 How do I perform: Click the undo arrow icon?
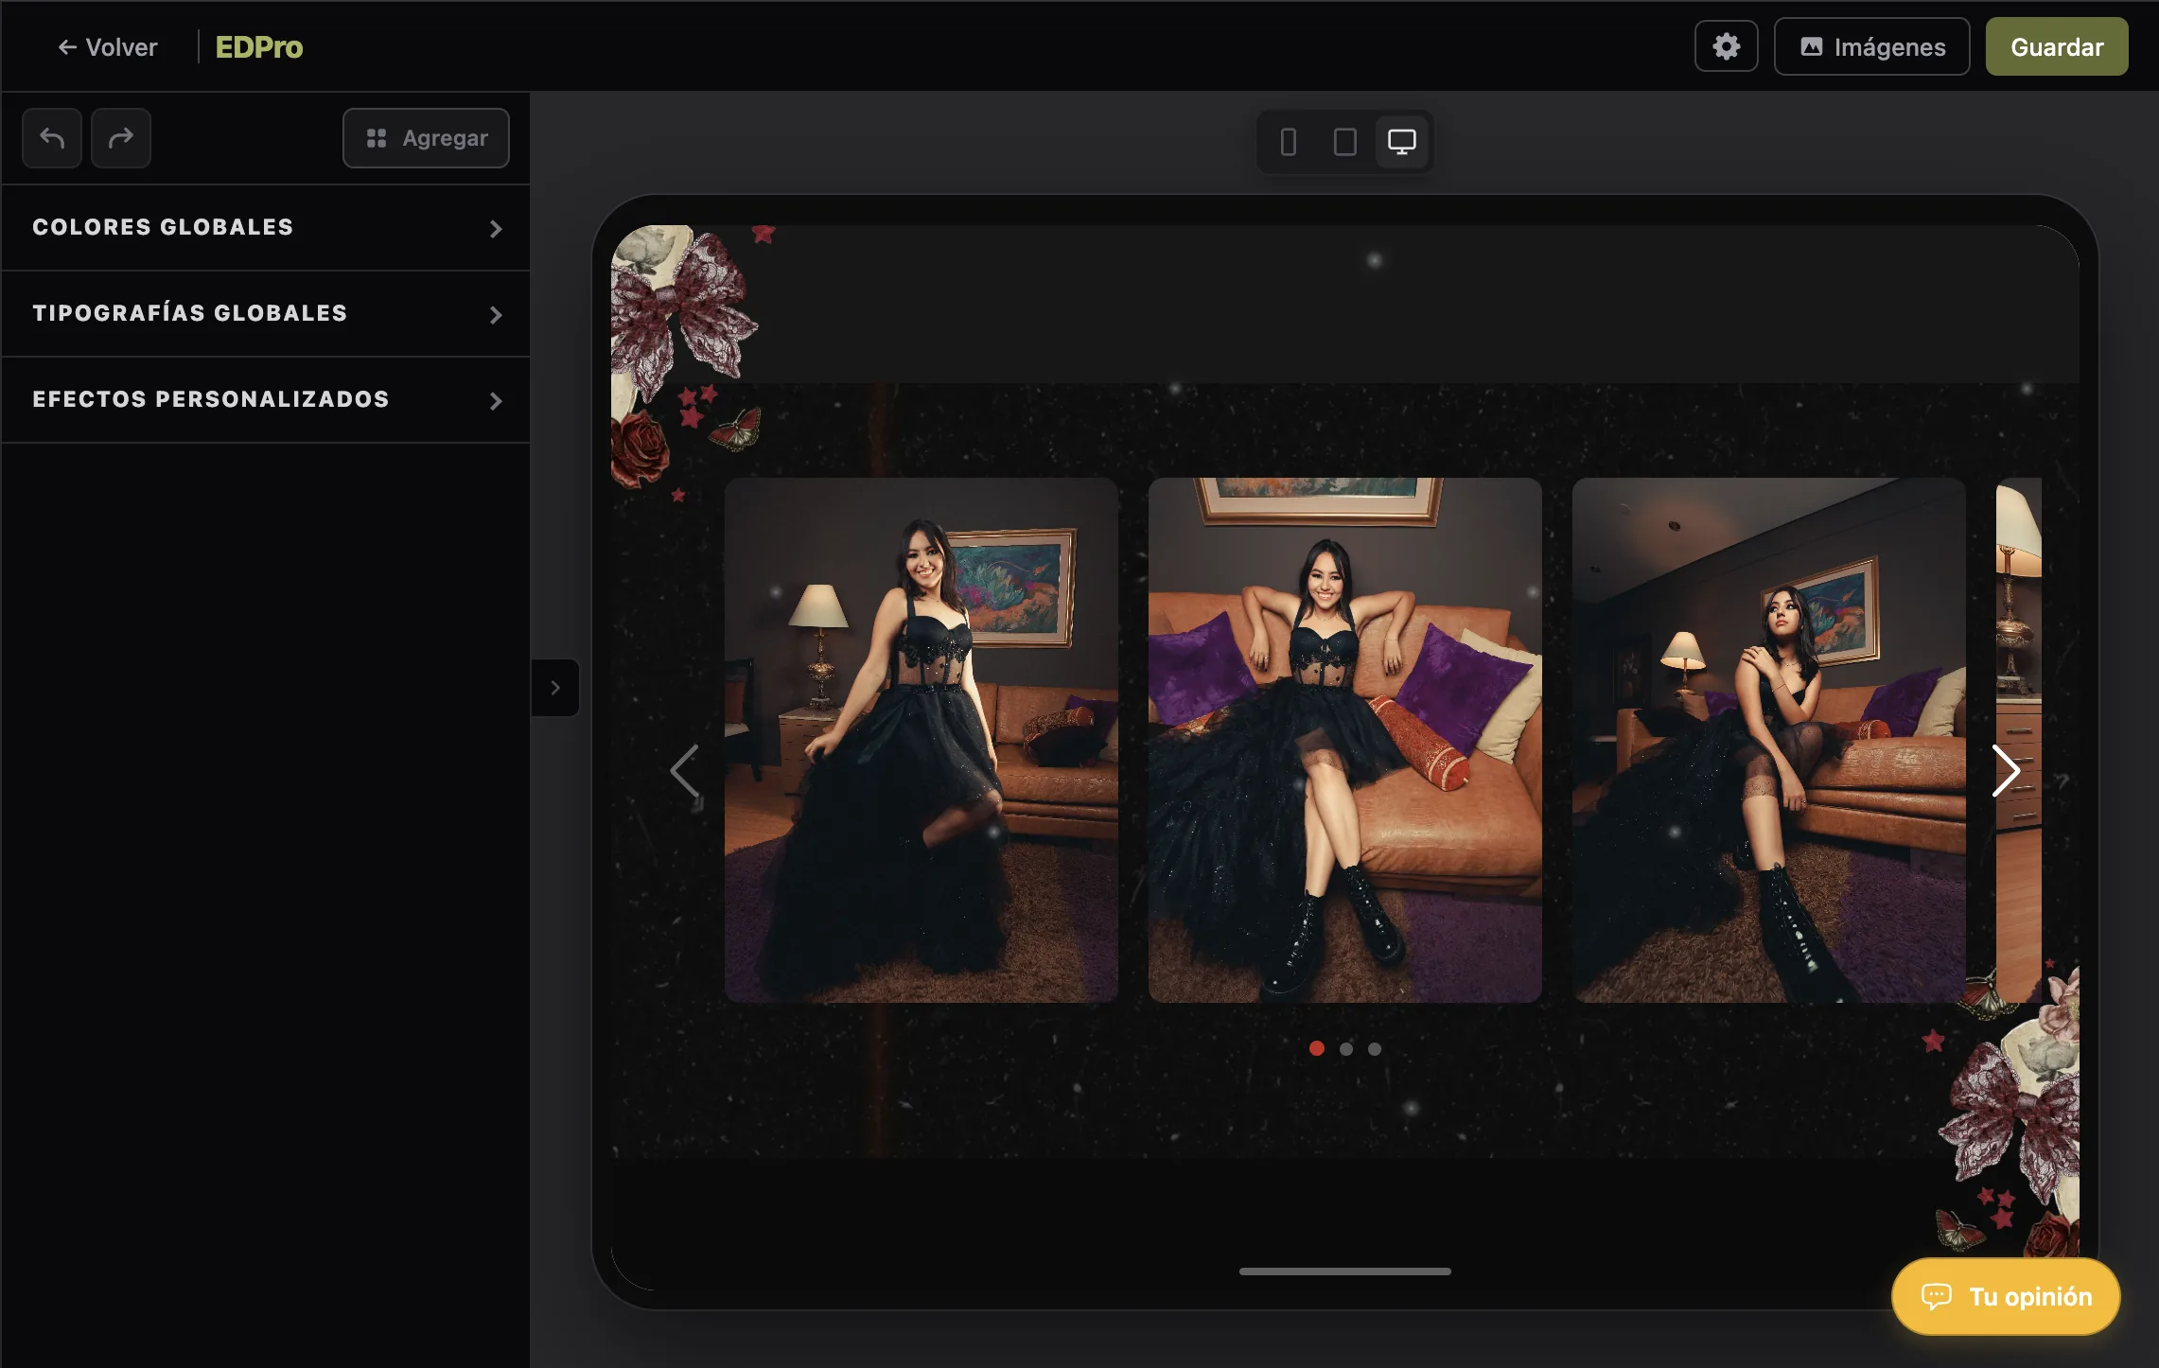tap(52, 138)
